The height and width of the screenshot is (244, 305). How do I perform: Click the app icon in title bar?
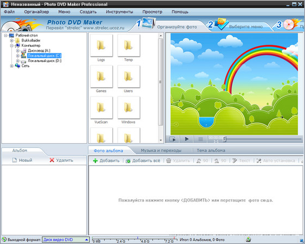coord(5,4)
